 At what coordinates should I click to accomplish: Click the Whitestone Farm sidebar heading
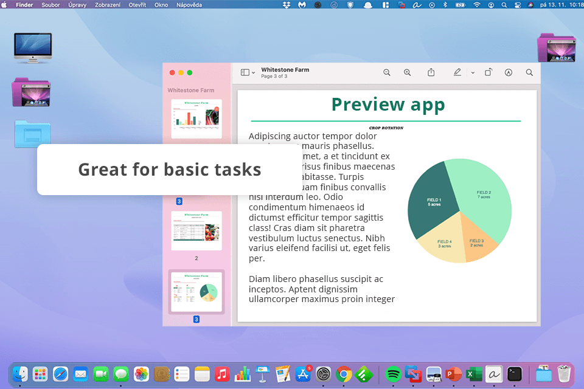(x=190, y=90)
